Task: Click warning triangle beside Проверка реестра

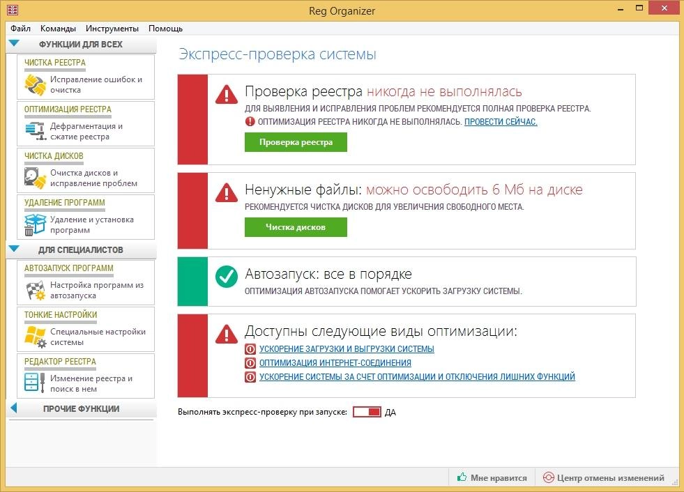Action: pos(227,94)
